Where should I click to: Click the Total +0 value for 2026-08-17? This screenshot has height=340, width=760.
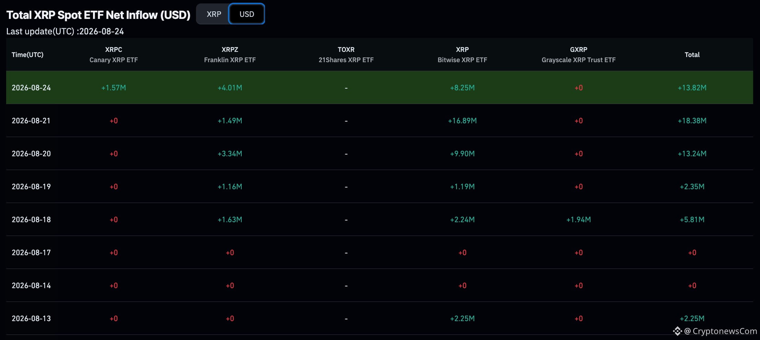(x=692, y=252)
